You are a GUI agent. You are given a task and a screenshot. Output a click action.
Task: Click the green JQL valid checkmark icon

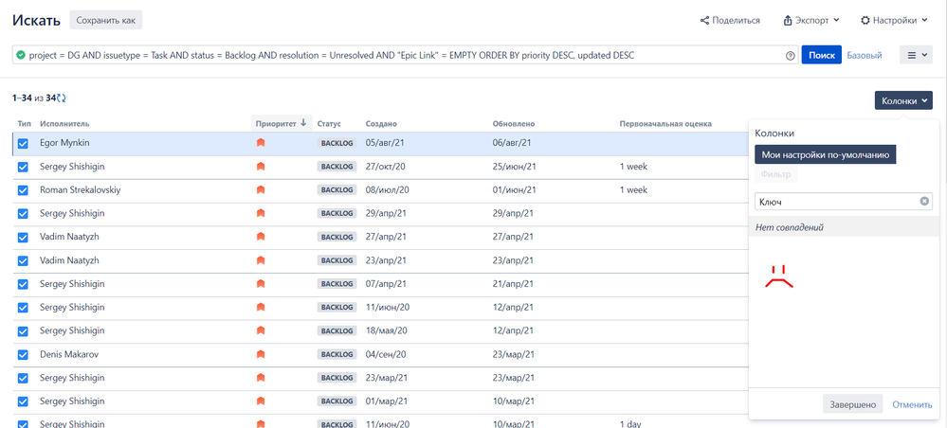tap(21, 55)
